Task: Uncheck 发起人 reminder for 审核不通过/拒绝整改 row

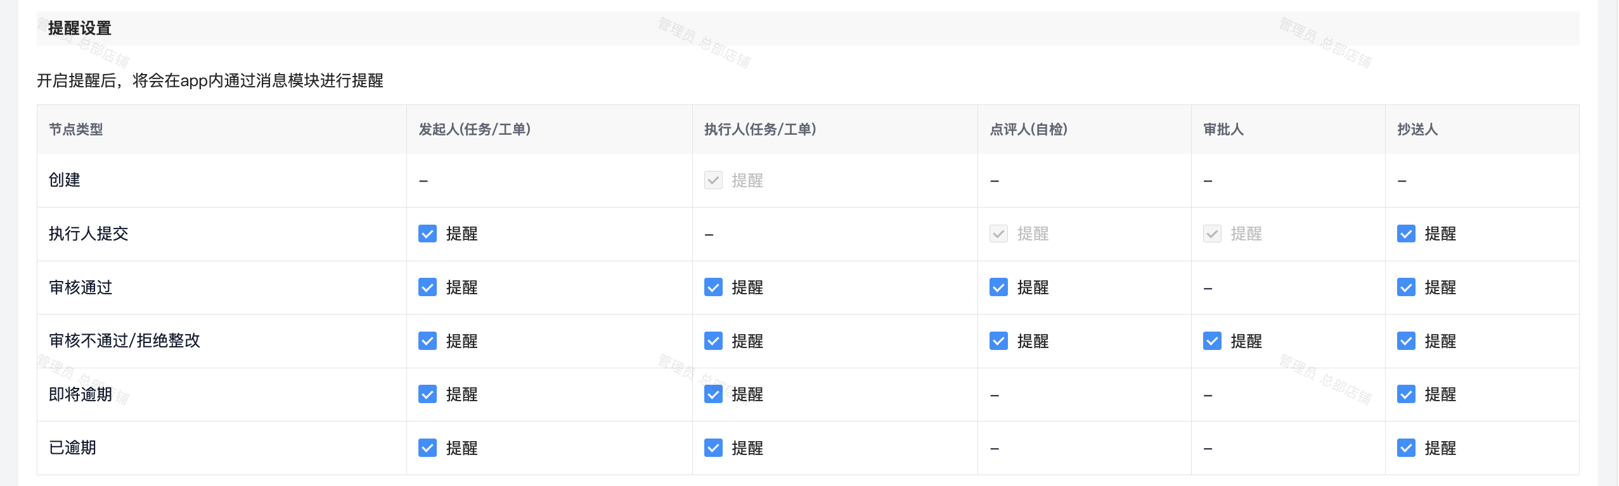Action: pyautogui.click(x=428, y=342)
